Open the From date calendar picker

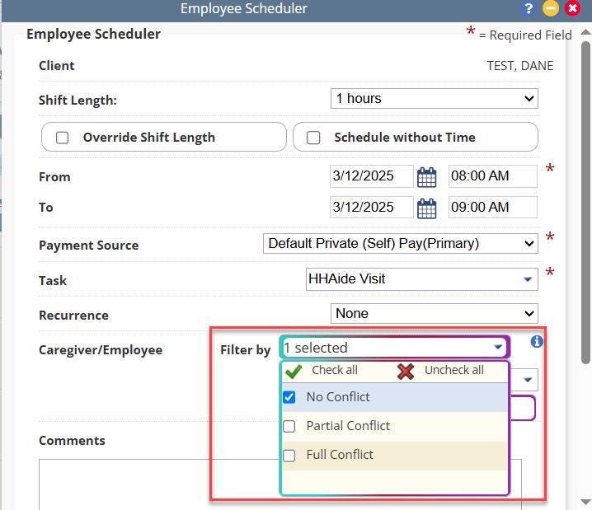click(426, 177)
